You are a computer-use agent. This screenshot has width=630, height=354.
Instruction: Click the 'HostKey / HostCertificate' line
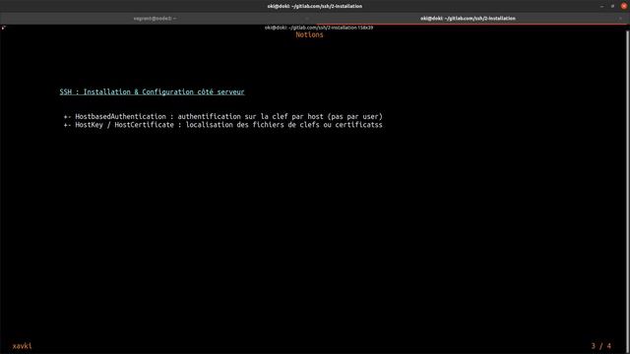click(223, 125)
